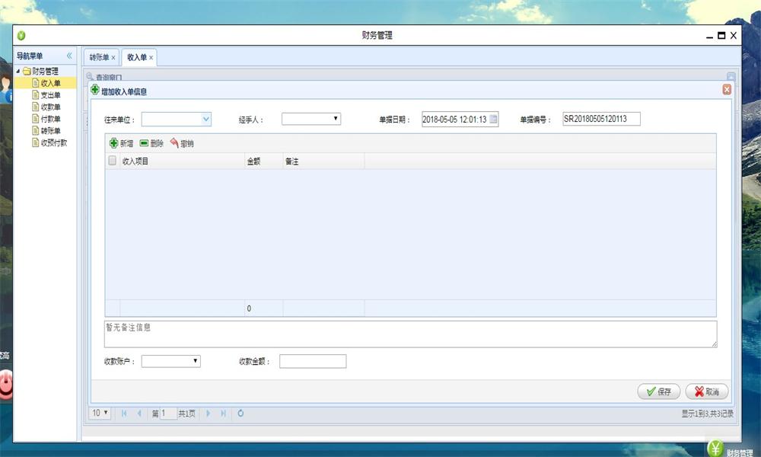Click the red power icon on desktop
The width and height of the screenshot is (761, 457).
pyautogui.click(x=5, y=383)
